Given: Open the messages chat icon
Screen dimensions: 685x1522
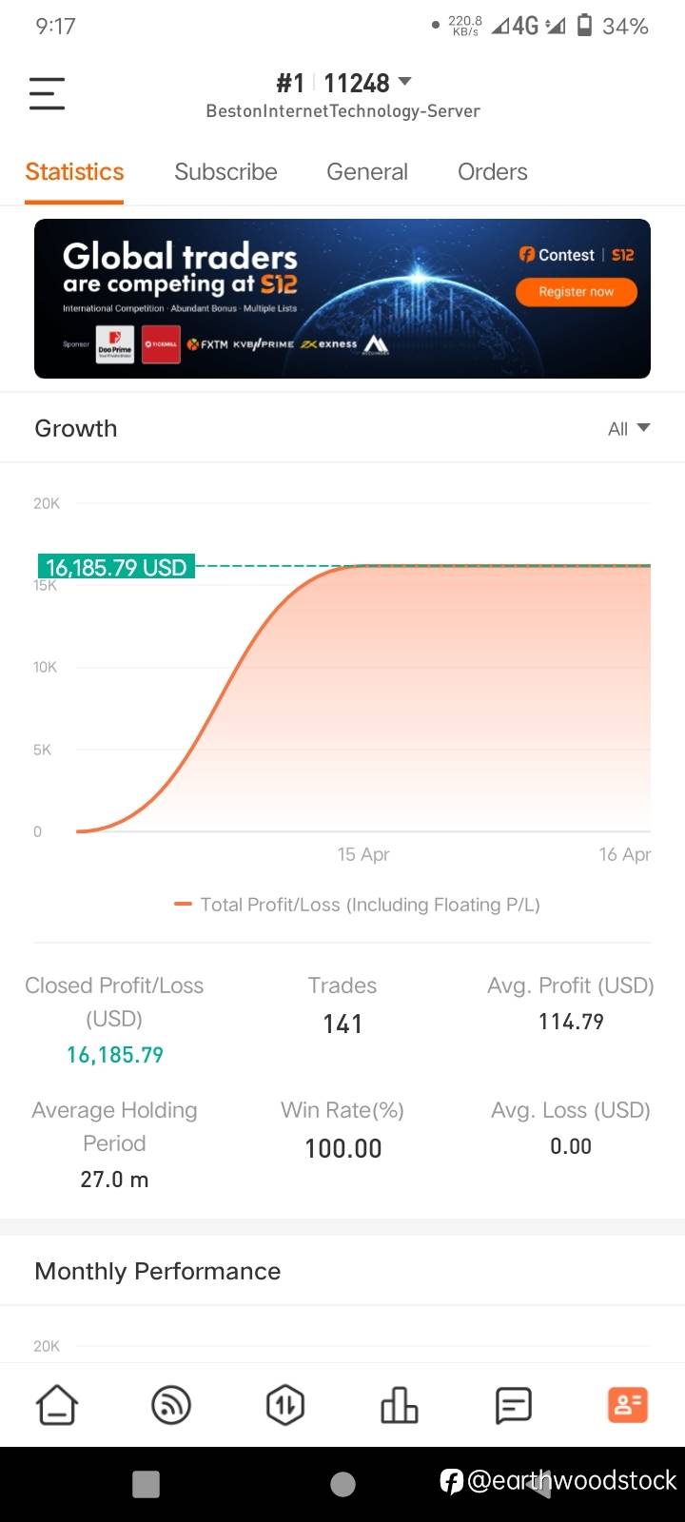Looking at the screenshot, I should (x=514, y=1404).
